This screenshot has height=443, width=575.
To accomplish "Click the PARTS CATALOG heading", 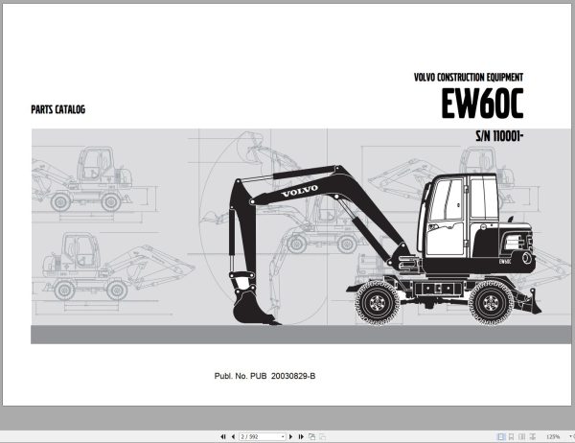I will [x=57, y=109].
